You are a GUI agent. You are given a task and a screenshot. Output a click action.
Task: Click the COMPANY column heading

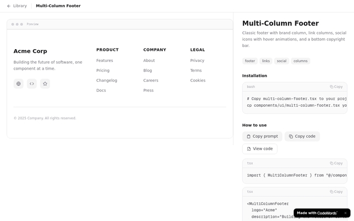click(x=155, y=50)
